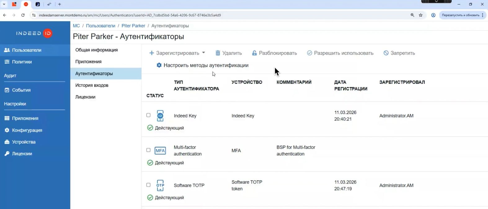Screen dimensions: 488x209
Task: Open the browser profile icon
Action: tap(433, 15)
